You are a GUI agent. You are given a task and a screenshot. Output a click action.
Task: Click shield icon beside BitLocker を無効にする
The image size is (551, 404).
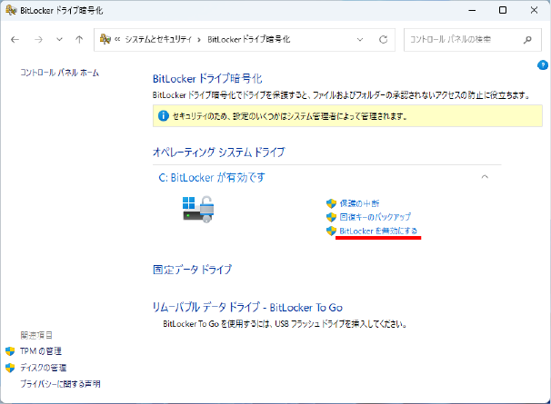point(331,231)
